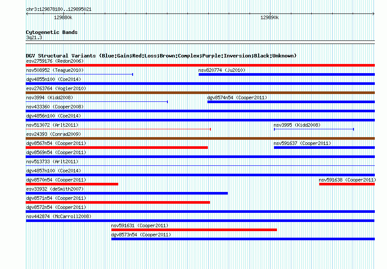Click red bar under nsv591638
Image resolution: width=387 pixels, height=269 pixels.
click(x=347, y=184)
